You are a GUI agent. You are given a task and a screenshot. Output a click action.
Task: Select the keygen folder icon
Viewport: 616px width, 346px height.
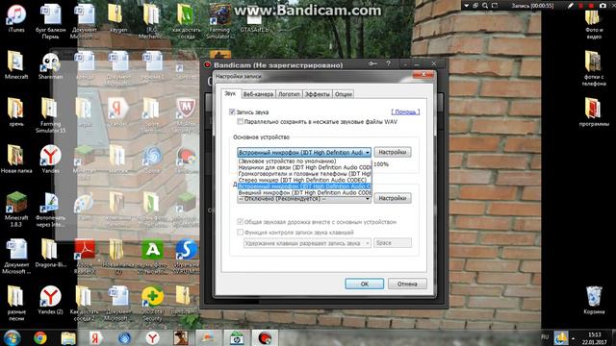(117, 17)
